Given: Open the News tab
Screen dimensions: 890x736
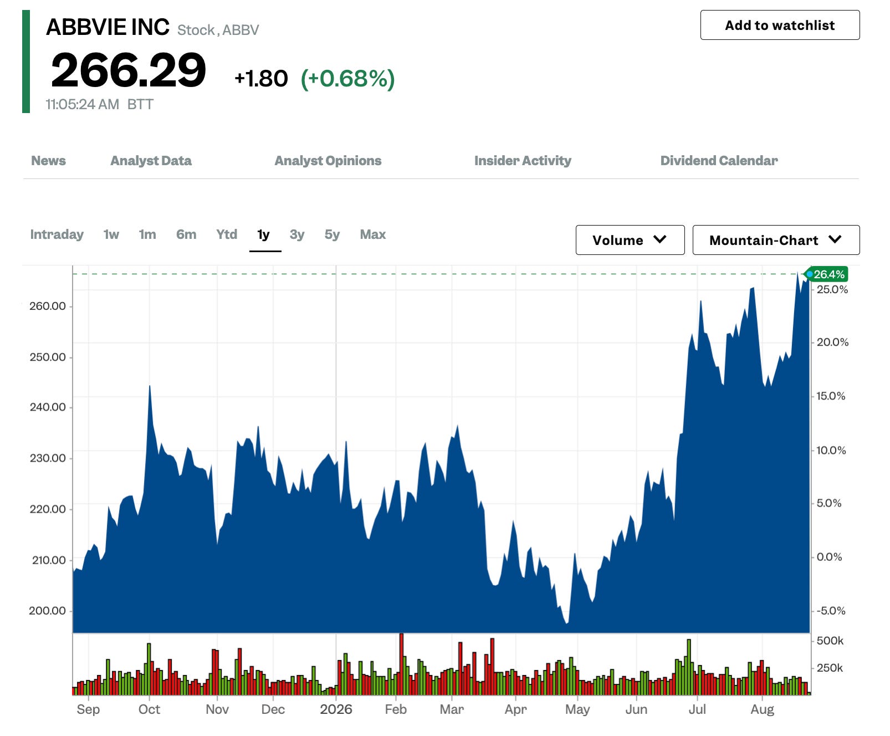Looking at the screenshot, I should click(x=48, y=161).
